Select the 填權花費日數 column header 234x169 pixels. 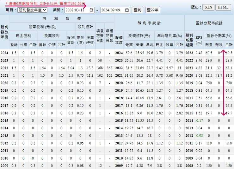coord(109,36)
